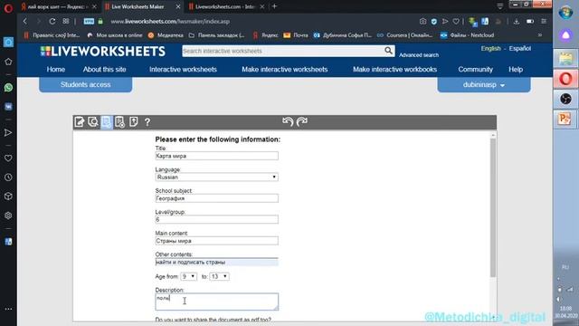Click the upload document toolbar icon

pyautogui.click(x=134, y=122)
